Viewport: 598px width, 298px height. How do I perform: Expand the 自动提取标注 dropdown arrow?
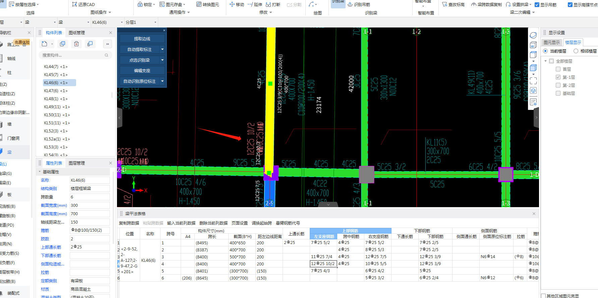[163, 49]
